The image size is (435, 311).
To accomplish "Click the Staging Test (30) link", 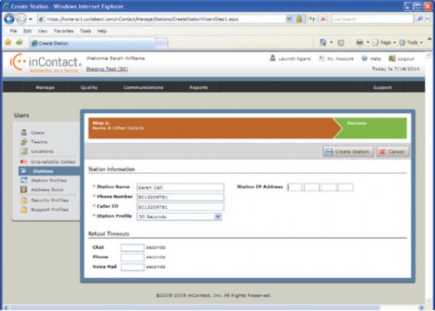I will [x=107, y=69].
